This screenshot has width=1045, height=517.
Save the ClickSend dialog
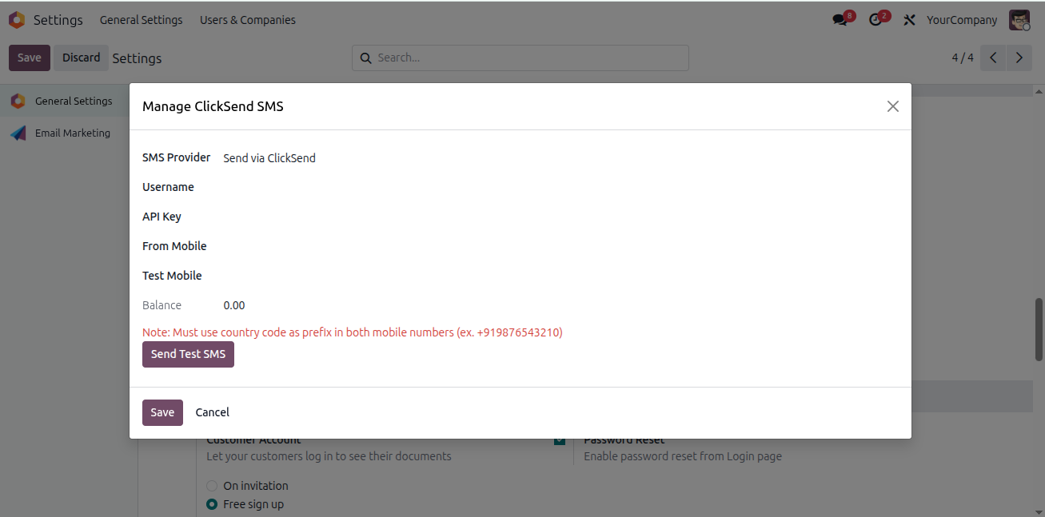[162, 412]
